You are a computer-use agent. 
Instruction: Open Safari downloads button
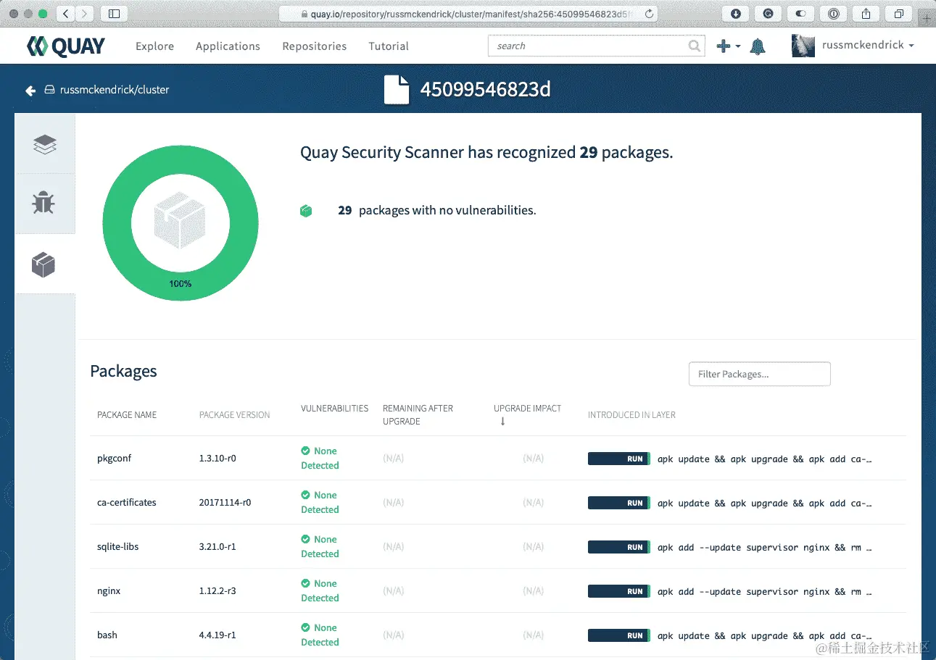[x=736, y=14]
